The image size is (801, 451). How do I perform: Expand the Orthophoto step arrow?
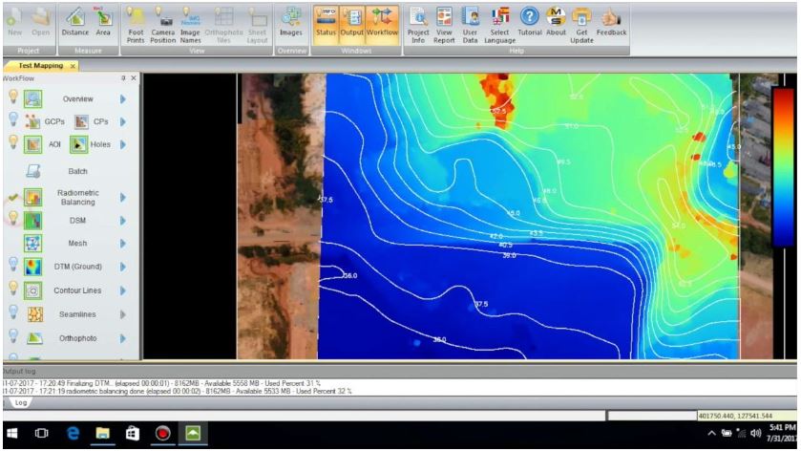pyautogui.click(x=122, y=338)
